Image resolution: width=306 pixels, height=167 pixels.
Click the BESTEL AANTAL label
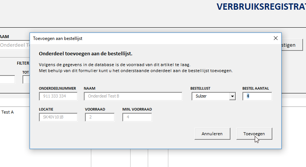click(255, 89)
